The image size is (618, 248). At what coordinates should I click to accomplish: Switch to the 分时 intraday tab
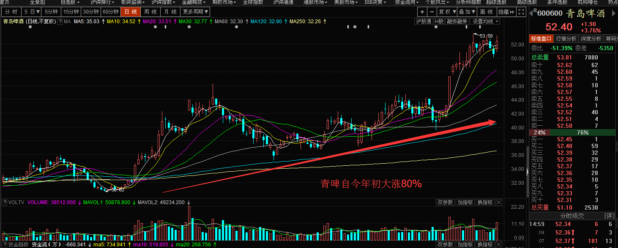click(11, 12)
